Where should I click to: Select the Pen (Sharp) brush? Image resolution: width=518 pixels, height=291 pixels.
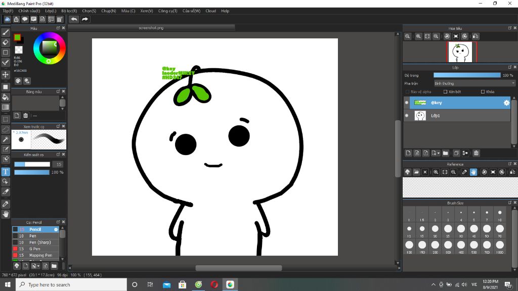point(36,242)
